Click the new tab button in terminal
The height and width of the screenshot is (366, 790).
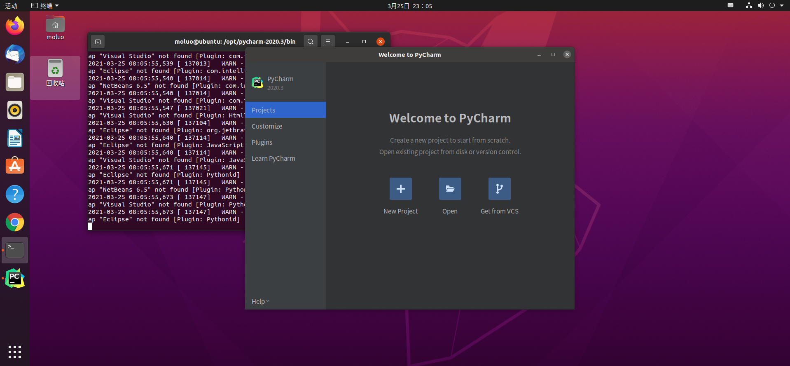(98, 42)
